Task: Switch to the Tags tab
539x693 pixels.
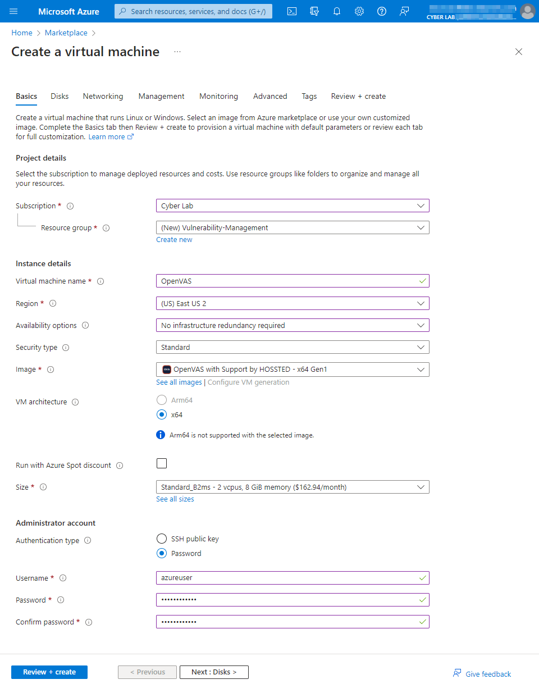Action: tap(309, 96)
